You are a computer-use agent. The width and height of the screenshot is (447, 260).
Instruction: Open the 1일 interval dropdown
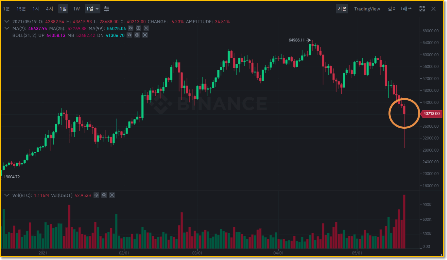pos(93,9)
